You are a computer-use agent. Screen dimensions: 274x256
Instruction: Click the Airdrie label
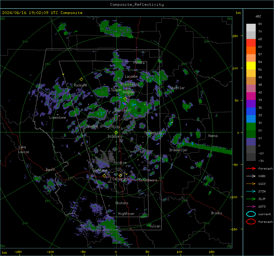point(120,163)
